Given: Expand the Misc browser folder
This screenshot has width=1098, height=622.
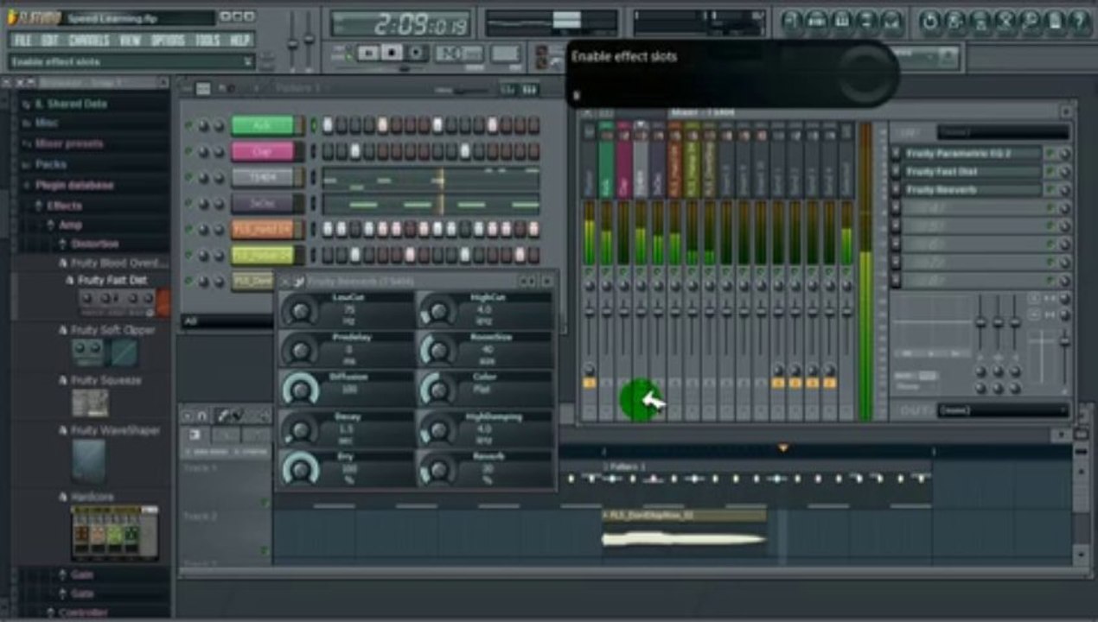Looking at the screenshot, I should click(47, 123).
